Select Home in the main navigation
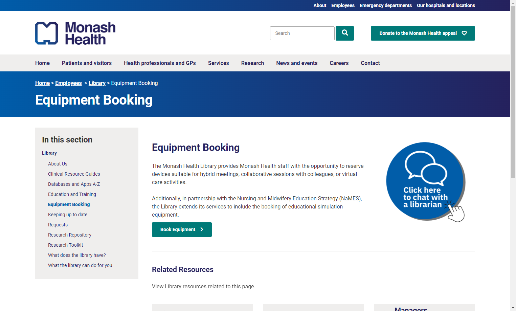 [42, 63]
